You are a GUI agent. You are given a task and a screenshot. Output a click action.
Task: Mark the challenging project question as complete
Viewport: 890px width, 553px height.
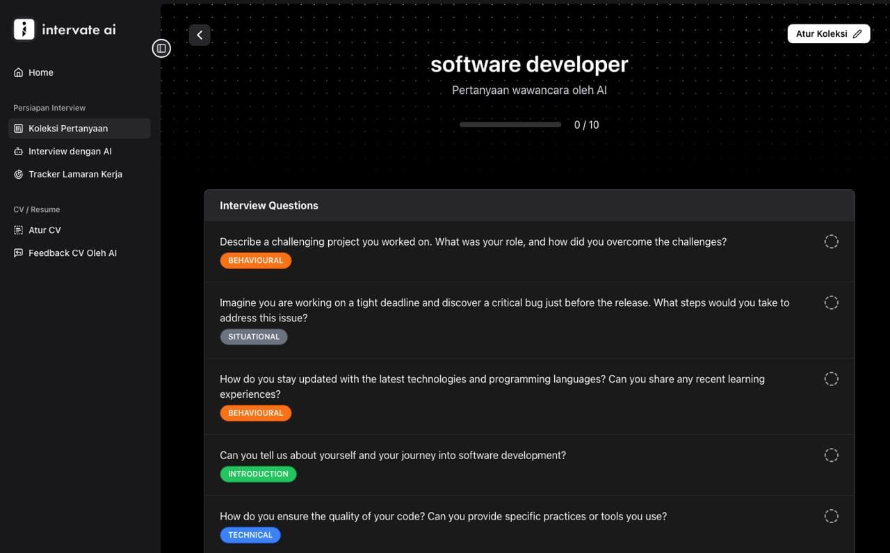pyautogui.click(x=832, y=241)
